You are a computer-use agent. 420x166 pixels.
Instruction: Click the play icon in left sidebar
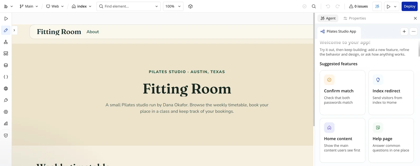click(6, 19)
